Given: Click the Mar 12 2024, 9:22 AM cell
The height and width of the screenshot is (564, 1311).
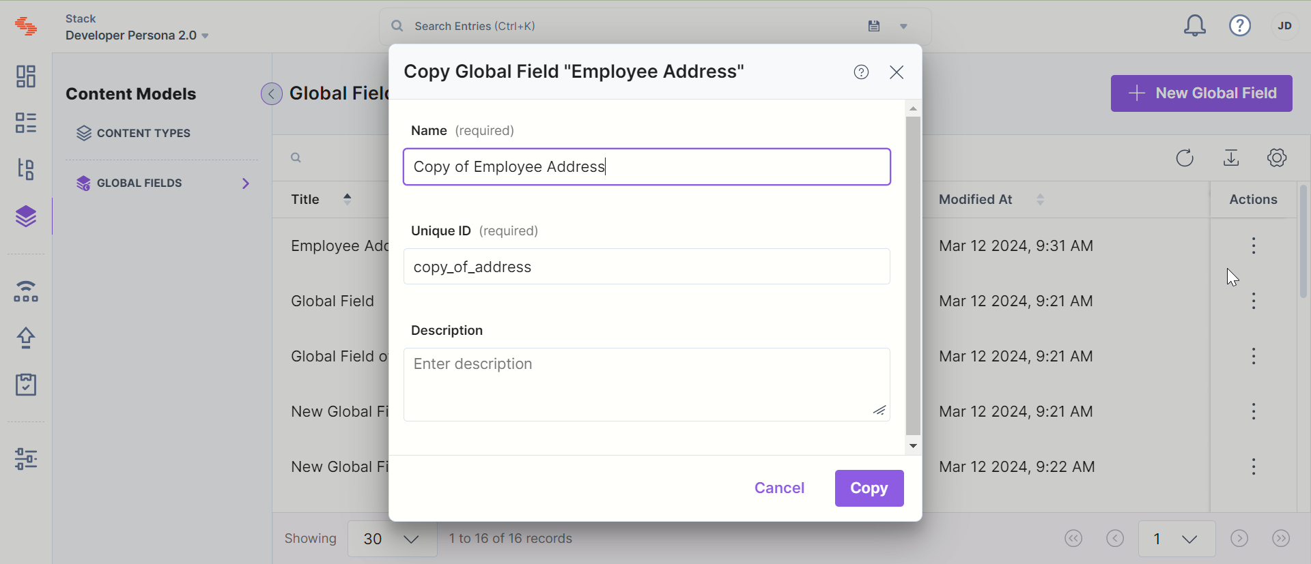Looking at the screenshot, I should click(x=1017, y=466).
